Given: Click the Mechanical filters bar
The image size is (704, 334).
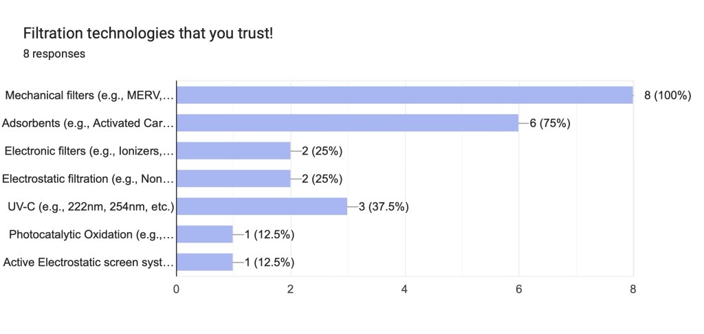Looking at the screenshot, I should click(x=404, y=95).
